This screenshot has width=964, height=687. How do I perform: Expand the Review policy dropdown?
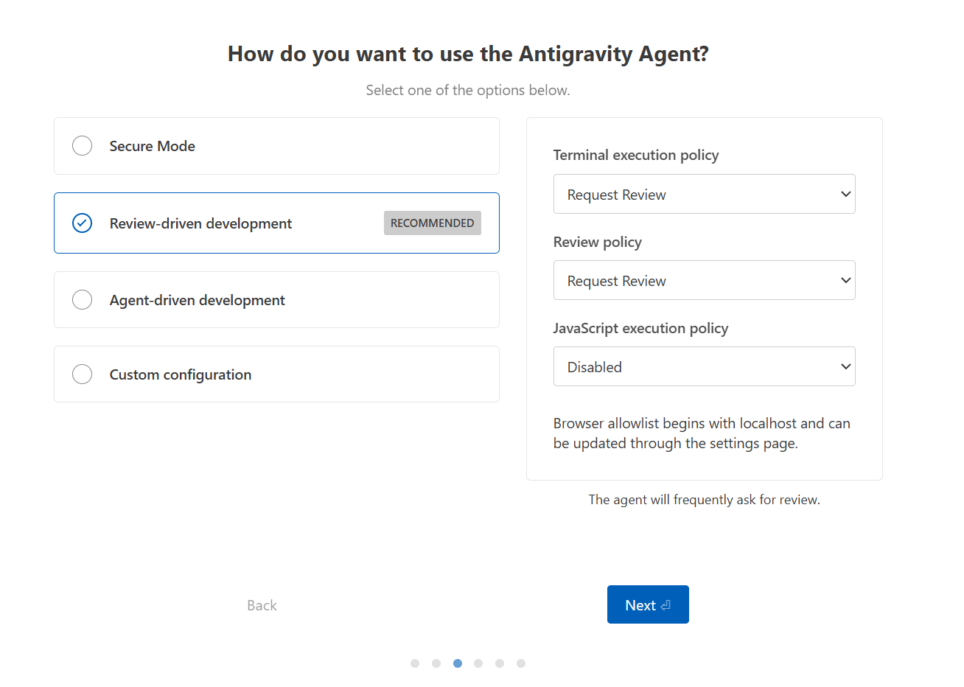(x=704, y=281)
